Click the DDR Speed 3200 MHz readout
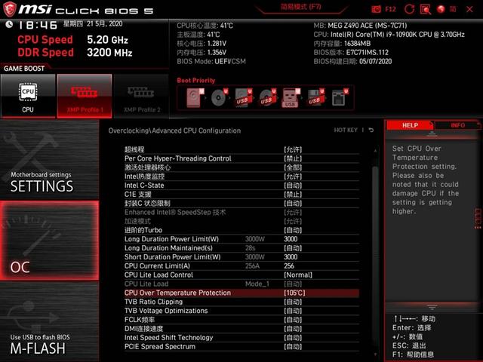 click(x=75, y=52)
